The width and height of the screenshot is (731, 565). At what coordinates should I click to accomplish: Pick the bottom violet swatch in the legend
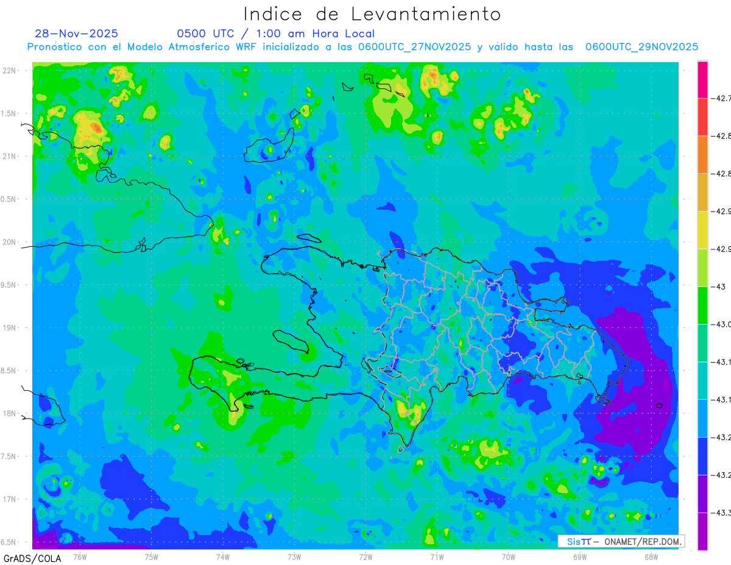702,531
